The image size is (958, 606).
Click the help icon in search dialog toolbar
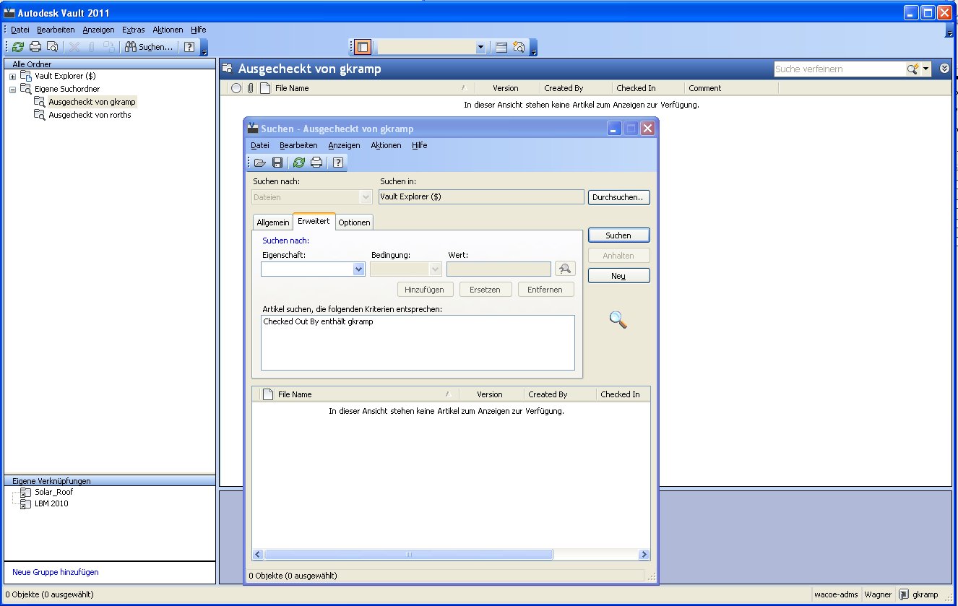pyautogui.click(x=337, y=163)
